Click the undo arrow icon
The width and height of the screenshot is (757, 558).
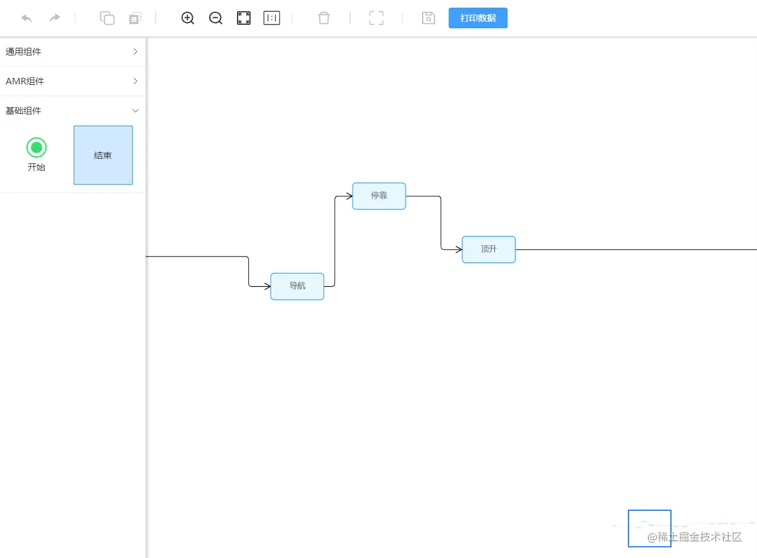(x=27, y=18)
